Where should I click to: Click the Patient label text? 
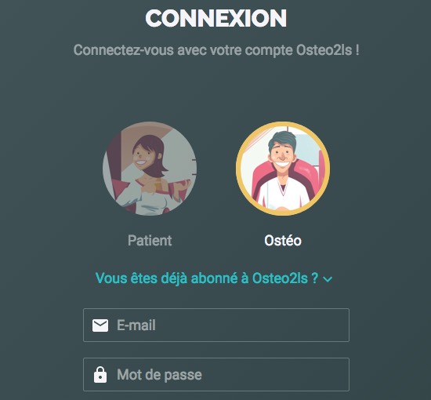pos(150,241)
